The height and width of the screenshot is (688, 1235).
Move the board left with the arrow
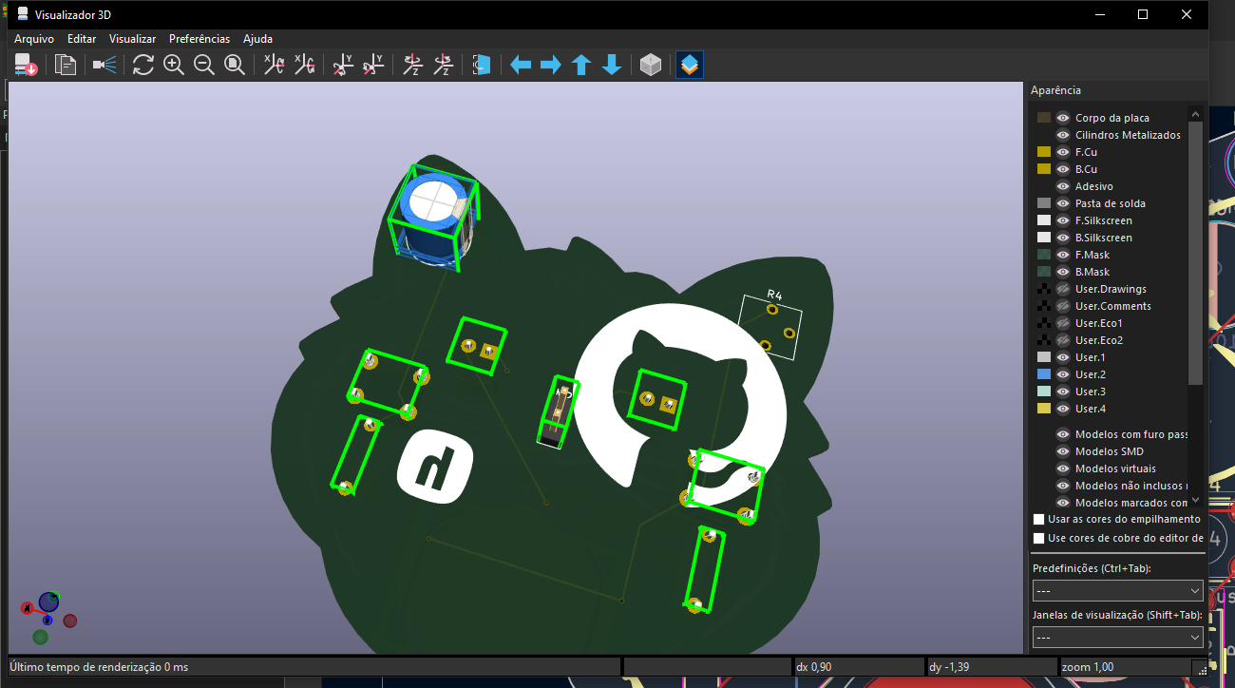(x=521, y=65)
